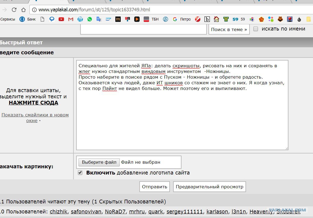The width and height of the screenshot is (313, 218).
Task: Open the Gmail bookmark
Action: click(x=71, y=19)
